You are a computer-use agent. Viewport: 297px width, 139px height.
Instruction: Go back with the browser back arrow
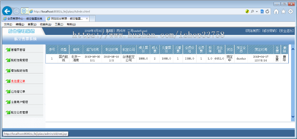click(x=7, y=11)
